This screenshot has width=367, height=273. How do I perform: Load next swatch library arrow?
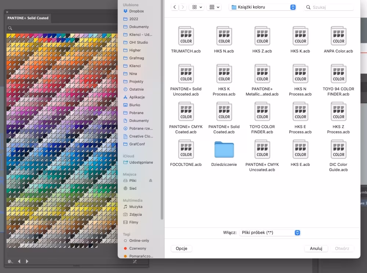pos(27,261)
